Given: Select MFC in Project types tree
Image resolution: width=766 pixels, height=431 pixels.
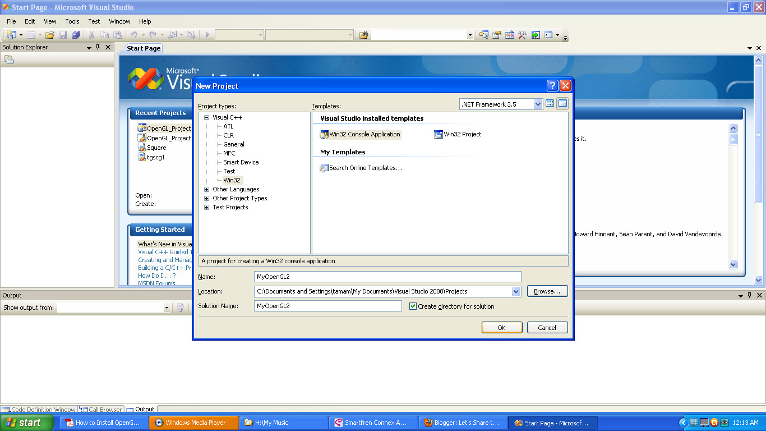Looking at the screenshot, I should pos(229,153).
